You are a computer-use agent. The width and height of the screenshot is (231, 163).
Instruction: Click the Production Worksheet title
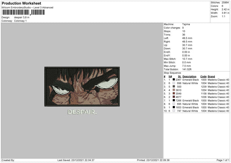click(x=21, y=3)
